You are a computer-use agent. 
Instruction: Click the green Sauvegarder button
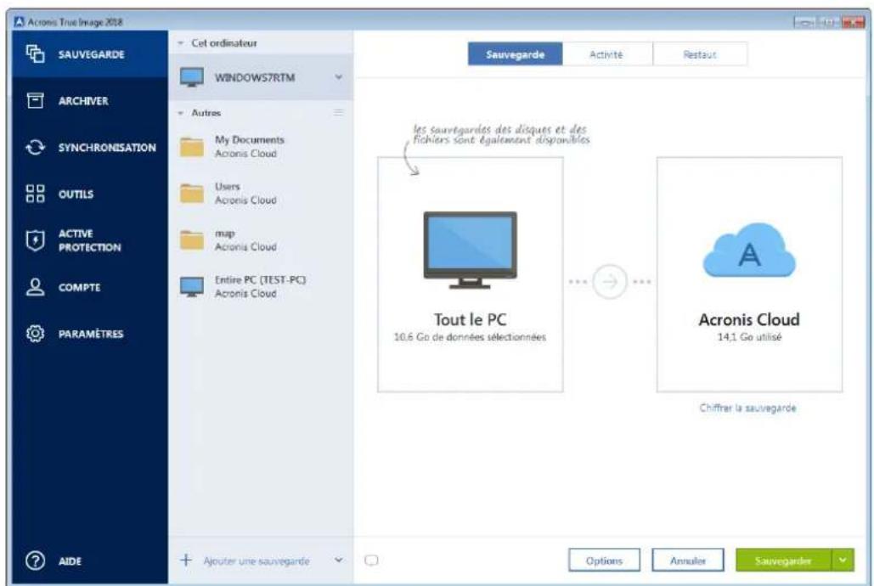783,561
